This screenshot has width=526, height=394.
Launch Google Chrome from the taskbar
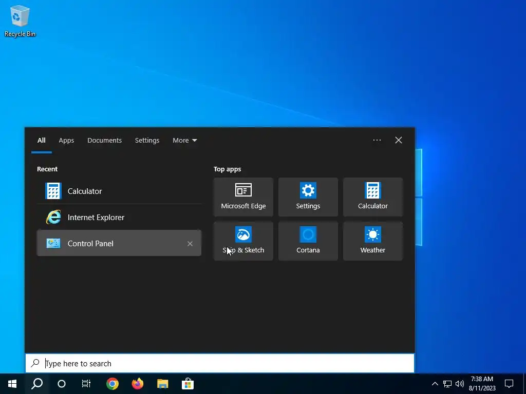point(112,384)
